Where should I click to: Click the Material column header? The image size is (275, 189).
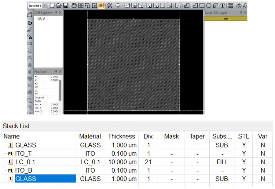[x=90, y=136]
